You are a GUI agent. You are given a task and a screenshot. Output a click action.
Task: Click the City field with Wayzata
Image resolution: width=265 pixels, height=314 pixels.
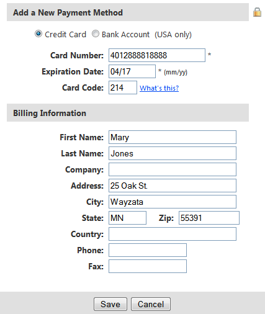click(173, 202)
